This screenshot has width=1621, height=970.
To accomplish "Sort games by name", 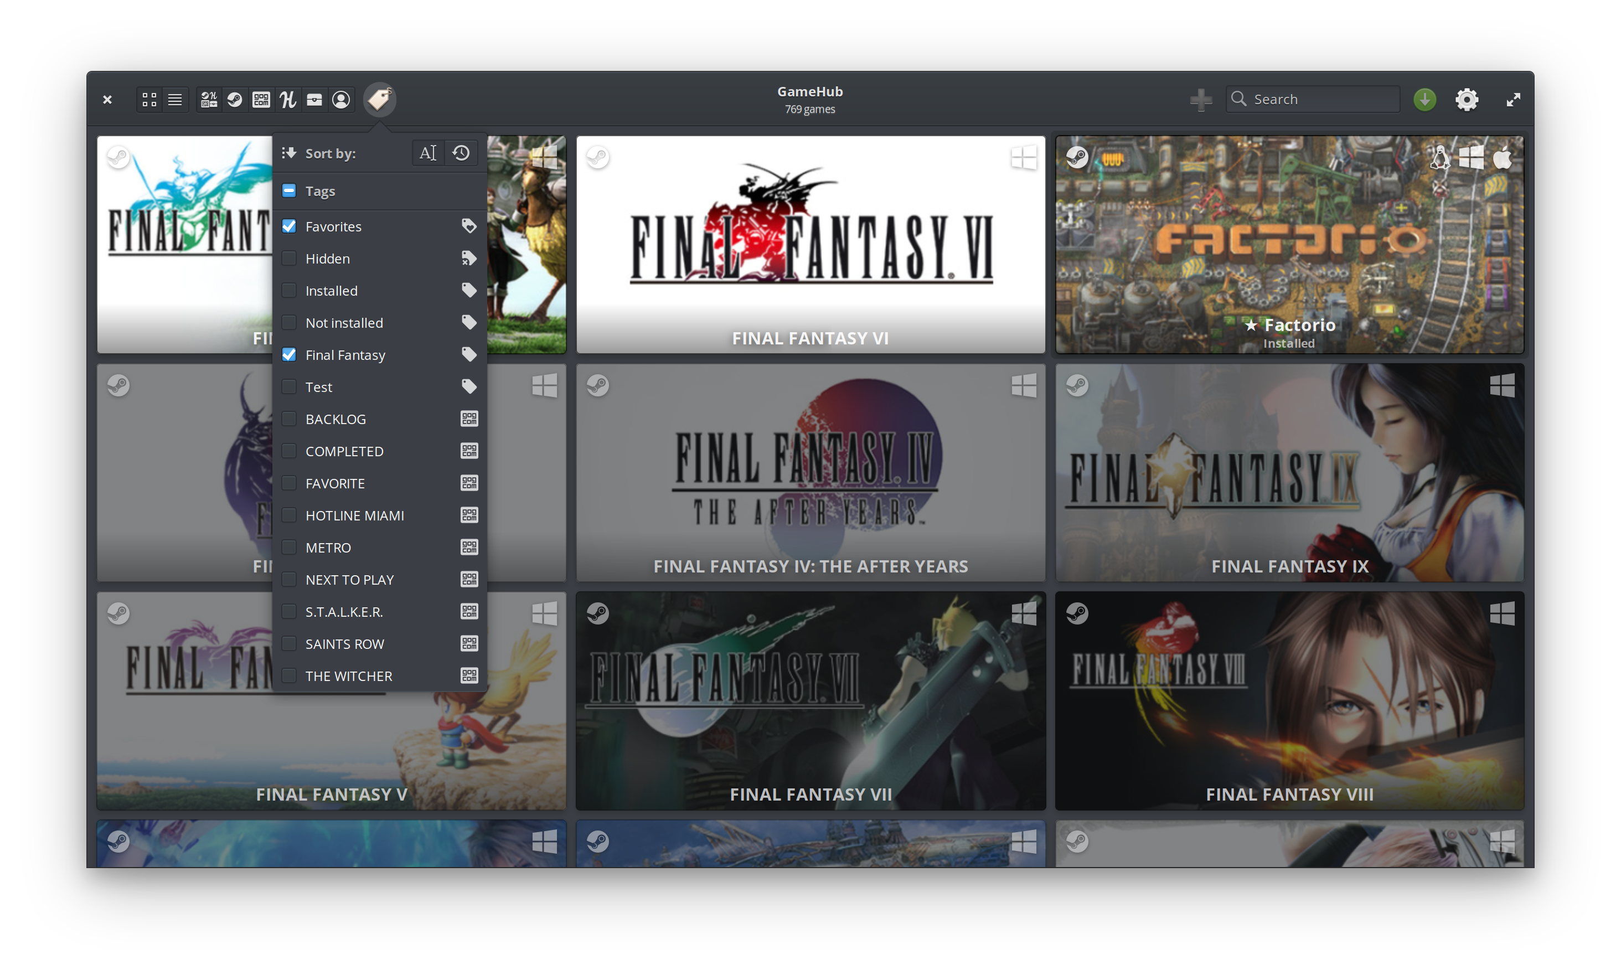I will [428, 153].
